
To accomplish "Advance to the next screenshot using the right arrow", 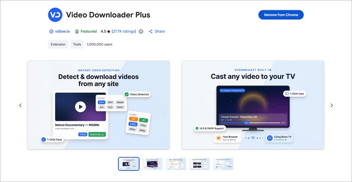I will [x=331, y=105].
